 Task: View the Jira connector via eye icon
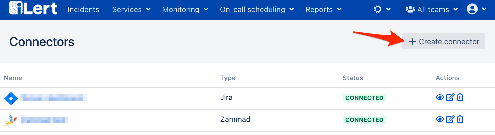[440, 97]
